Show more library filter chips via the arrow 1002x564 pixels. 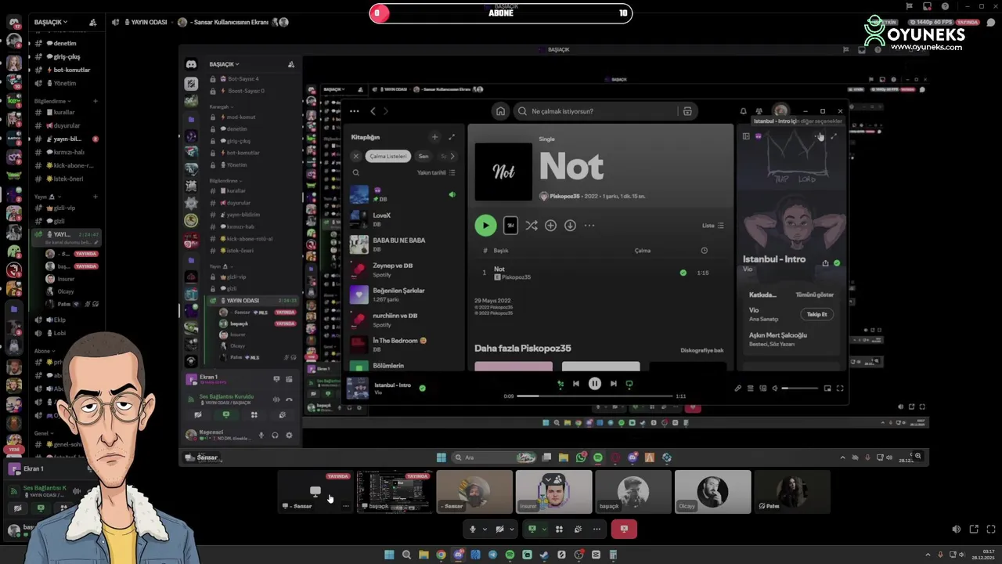(452, 156)
